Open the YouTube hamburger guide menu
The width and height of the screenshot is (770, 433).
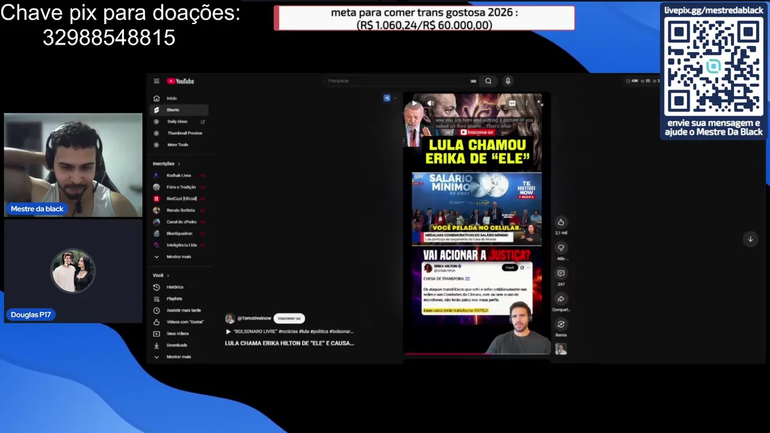coord(156,81)
